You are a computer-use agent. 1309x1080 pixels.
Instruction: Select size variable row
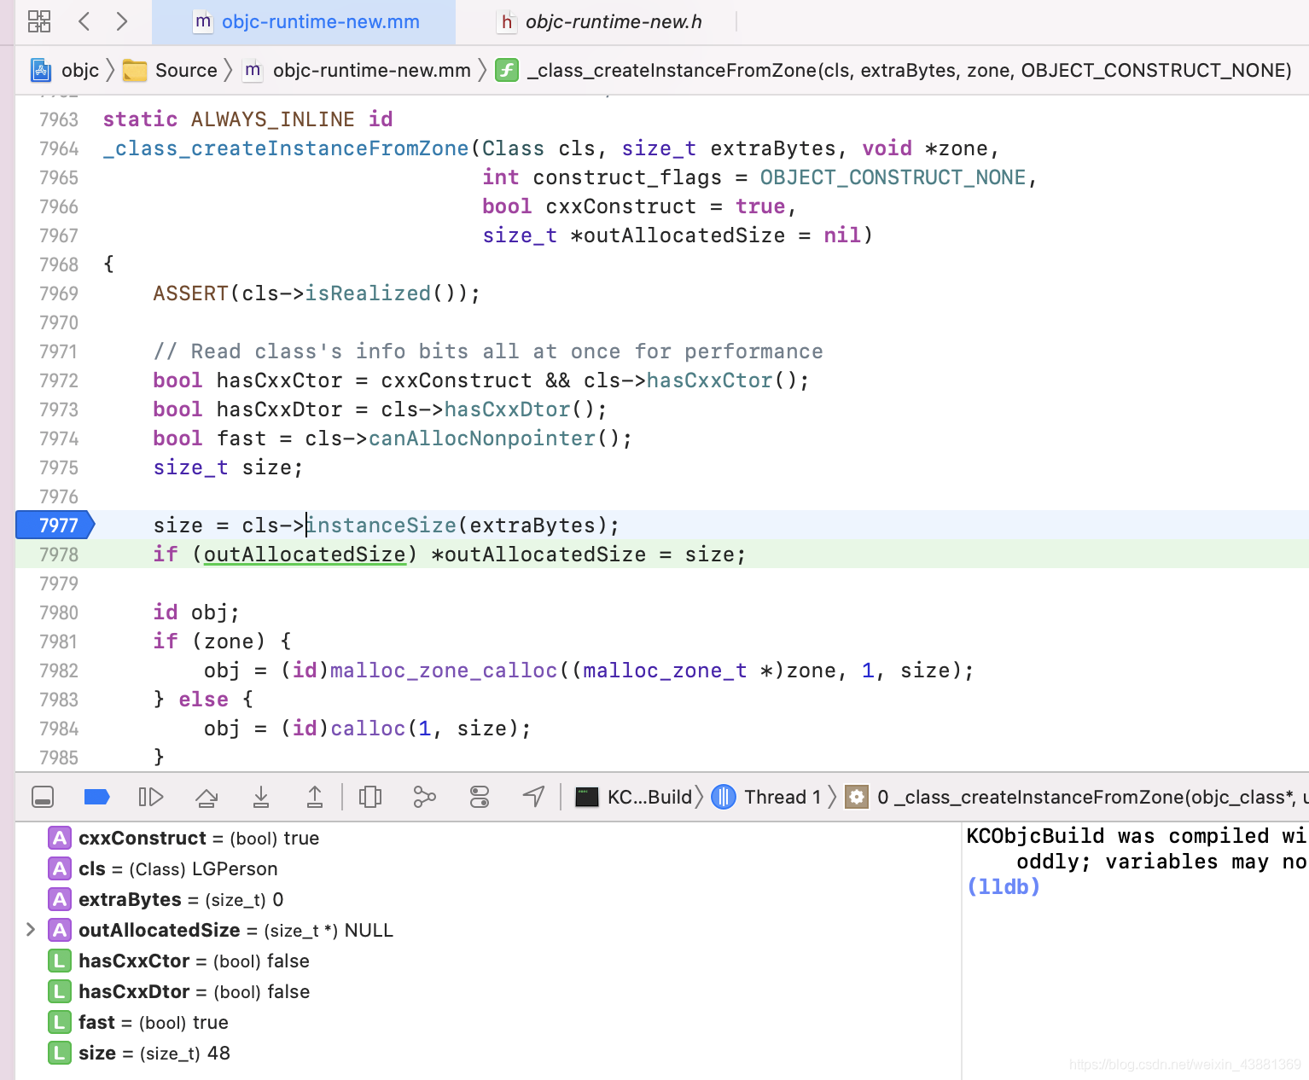point(488,1053)
